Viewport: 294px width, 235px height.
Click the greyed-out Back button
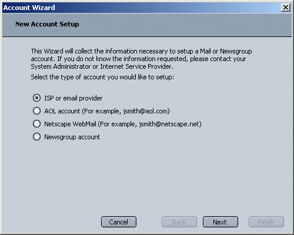pyautogui.click(x=179, y=222)
